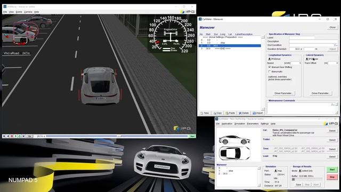
Task: Click the Duration meters field
Action: pos(309,49)
